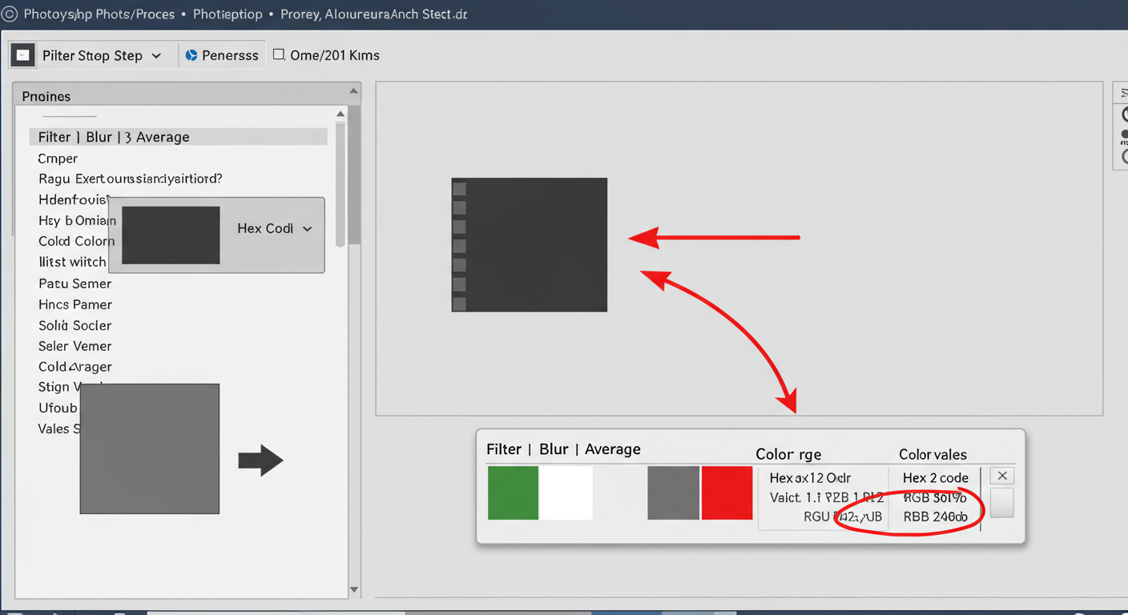The height and width of the screenshot is (615, 1128).
Task: Select the green color swatch
Action: tap(513, 492)
